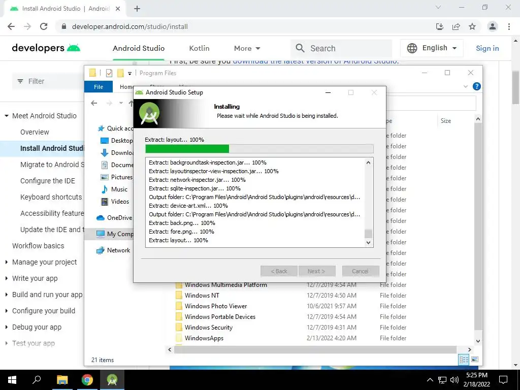
Task: Open volume speaker icon in system tray
Action: pyautogui.click(x=454, y=380)
